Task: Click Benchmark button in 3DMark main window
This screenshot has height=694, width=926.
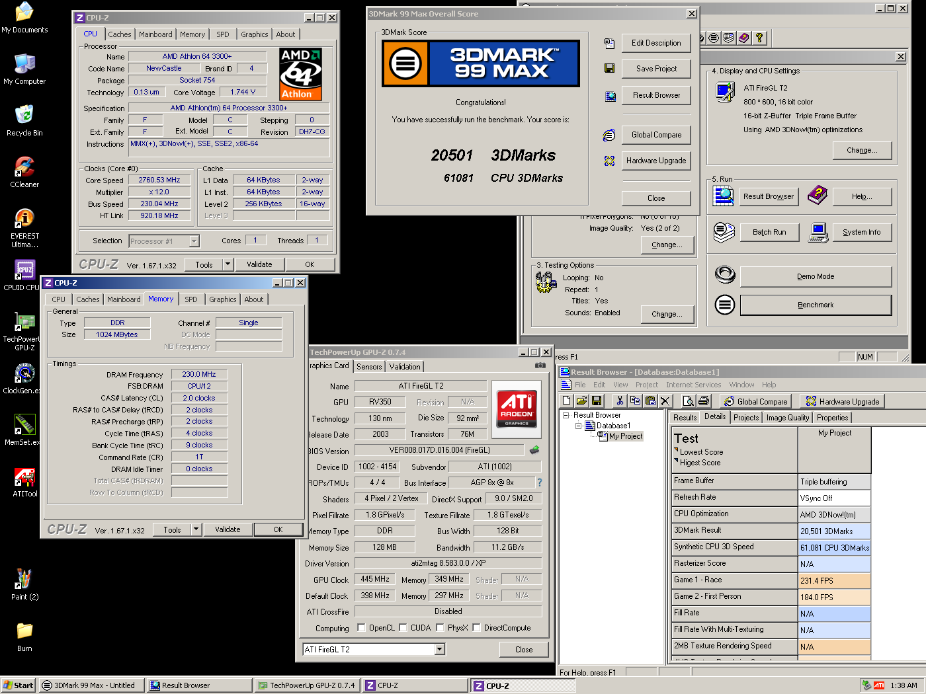Action: tap(816, 305)
